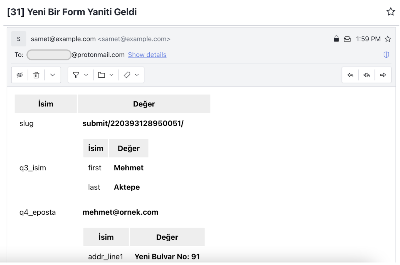400x265 pixels.
Task: Open the filter icon menu
Action: click(76, 75)
